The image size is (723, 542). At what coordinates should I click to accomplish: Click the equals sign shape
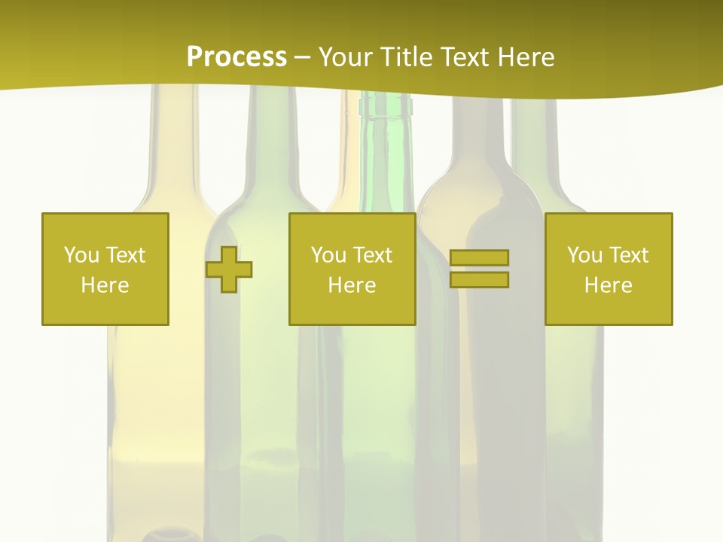[x=479, y=269]
